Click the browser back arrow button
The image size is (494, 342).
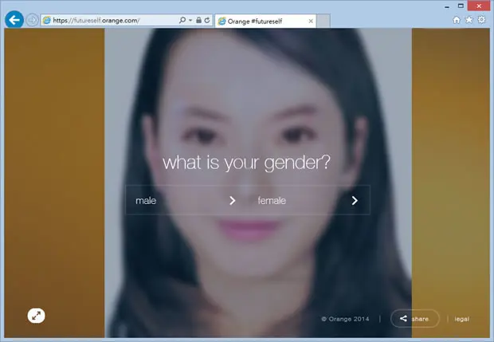tap(14, 20)
